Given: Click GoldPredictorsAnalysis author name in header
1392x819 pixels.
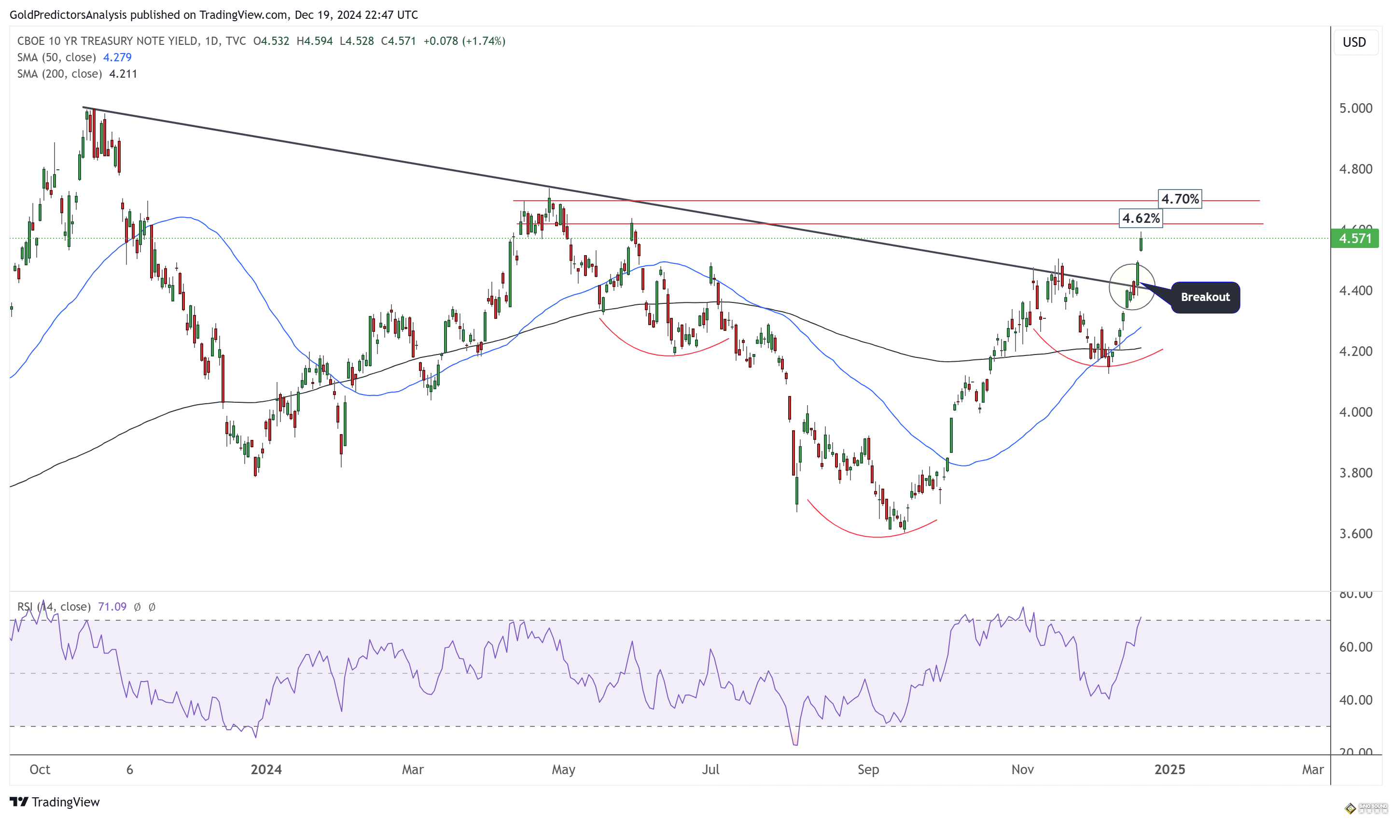Looking at the screenshot, I should click(x=68, y=15).
